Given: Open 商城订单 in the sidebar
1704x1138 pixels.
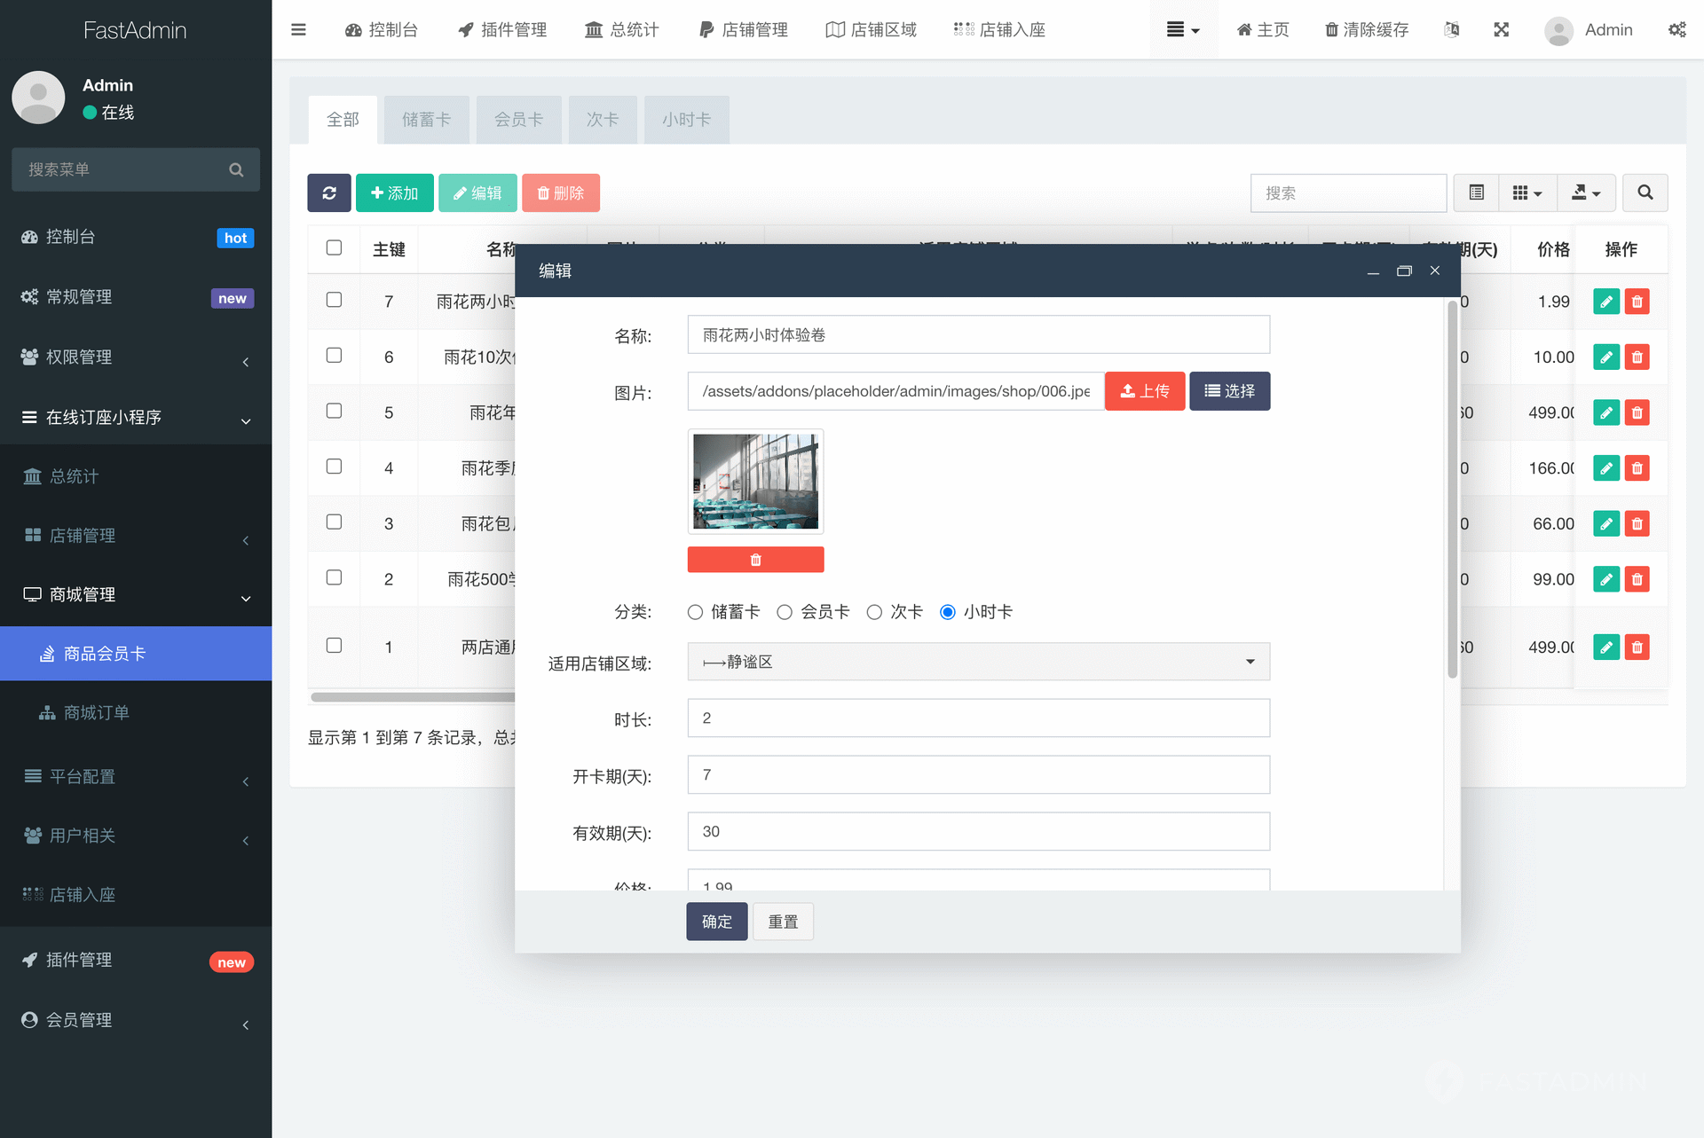Looking at the screenshot, I should 96,712.
